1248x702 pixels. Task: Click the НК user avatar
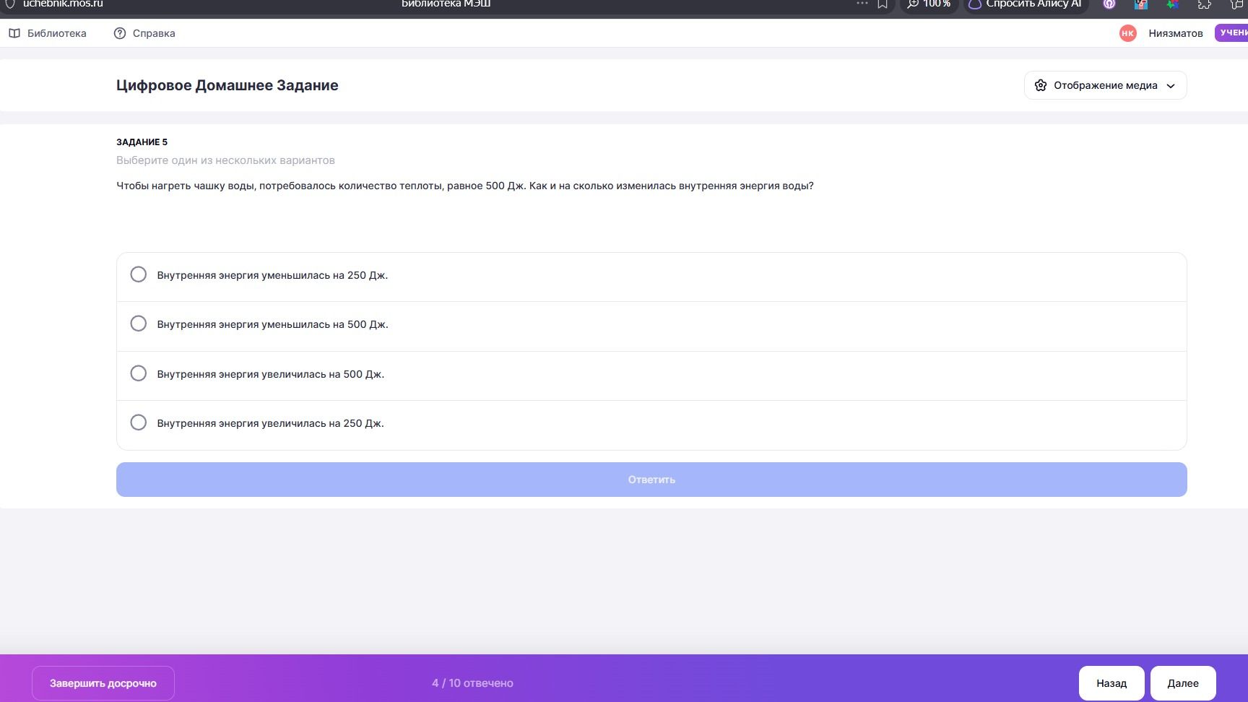(1127, 33)
